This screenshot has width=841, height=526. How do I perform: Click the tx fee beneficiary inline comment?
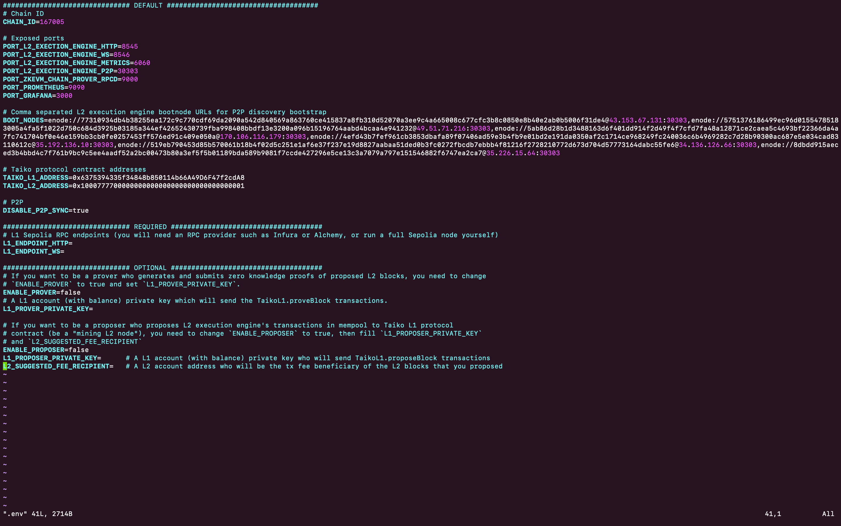point(314,366)
